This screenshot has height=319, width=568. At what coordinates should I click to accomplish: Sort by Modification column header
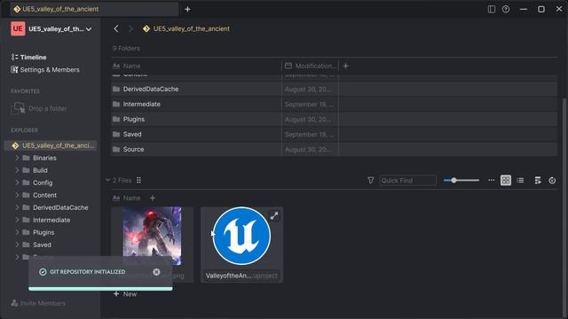point(310,66)
